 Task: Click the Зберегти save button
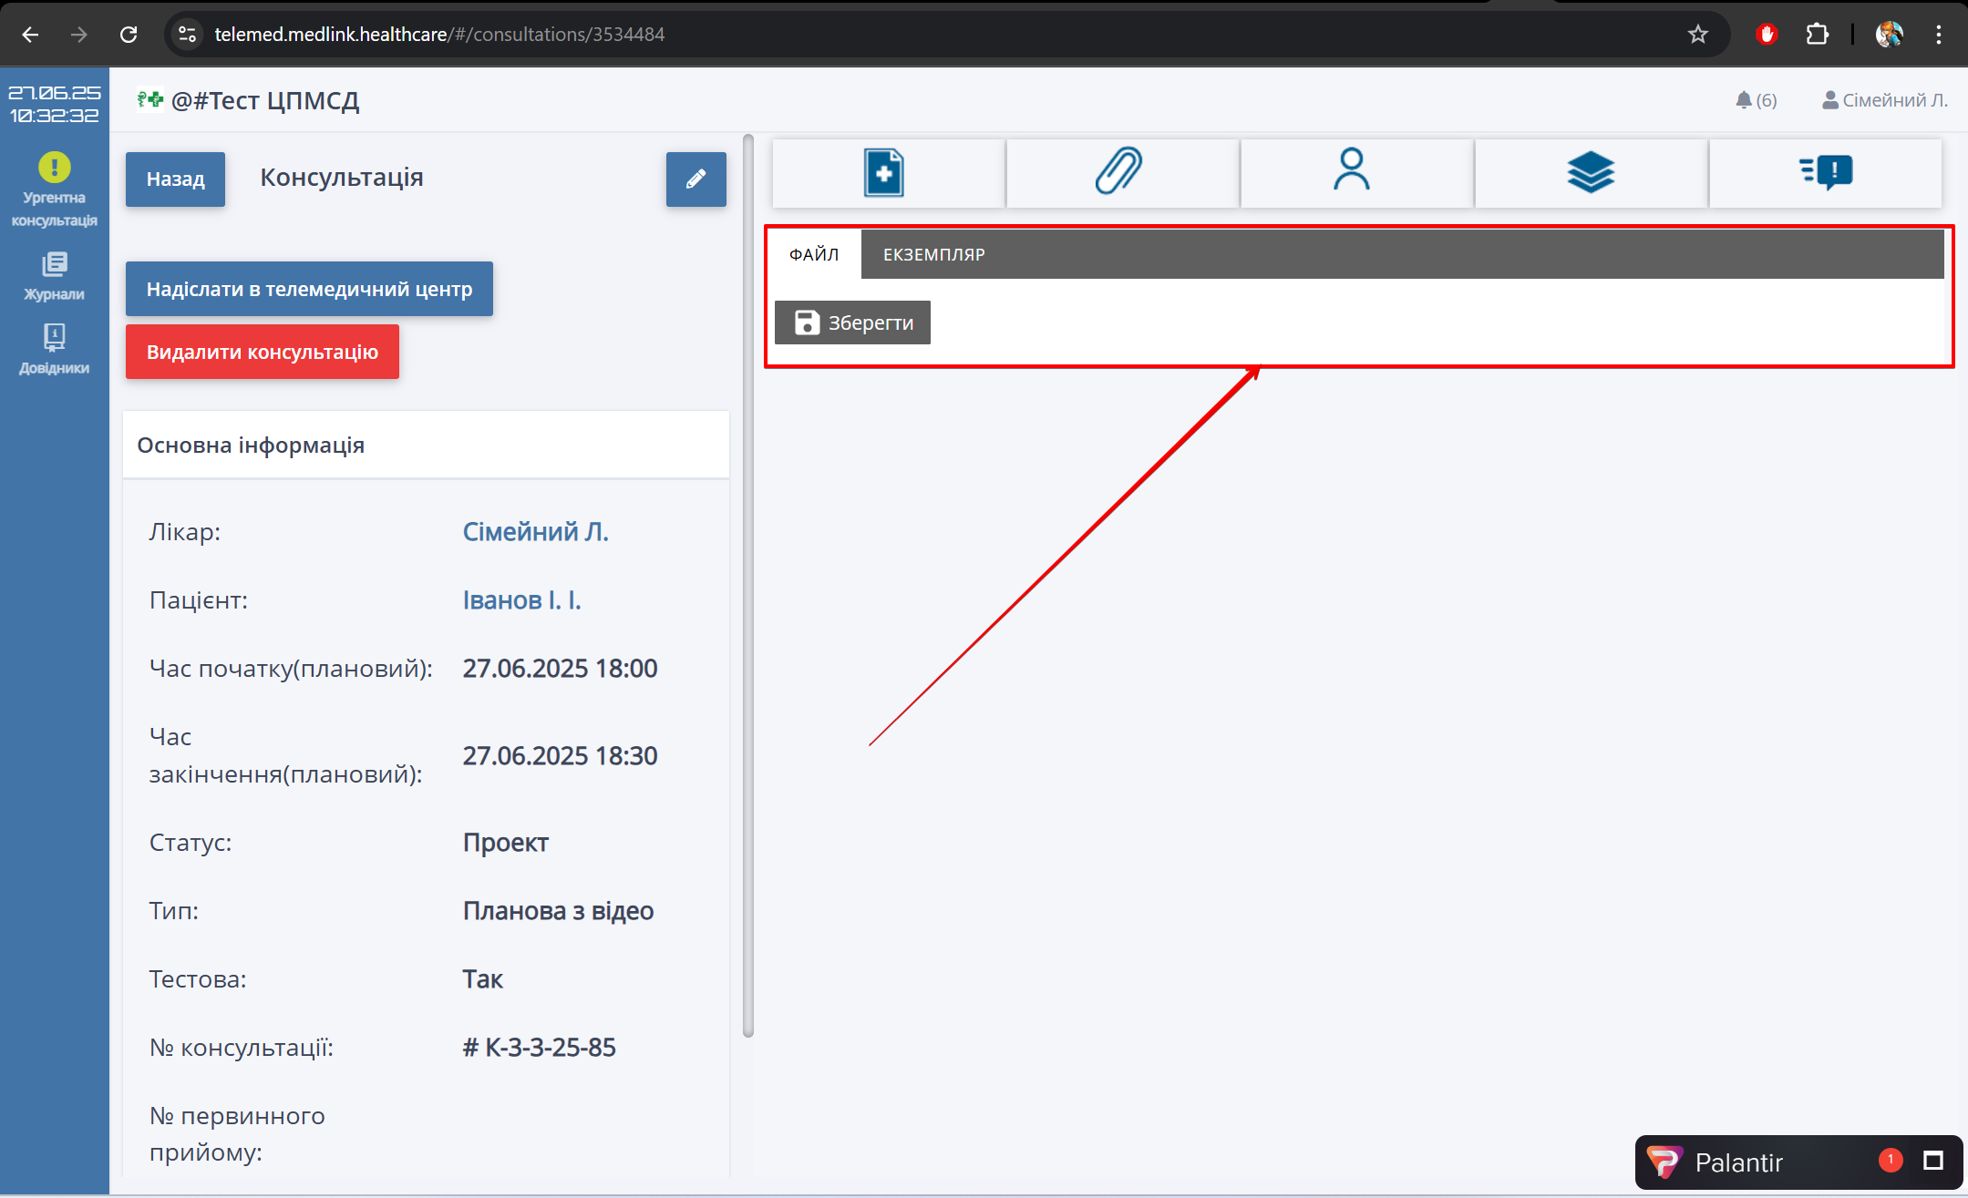coord(852,323)
